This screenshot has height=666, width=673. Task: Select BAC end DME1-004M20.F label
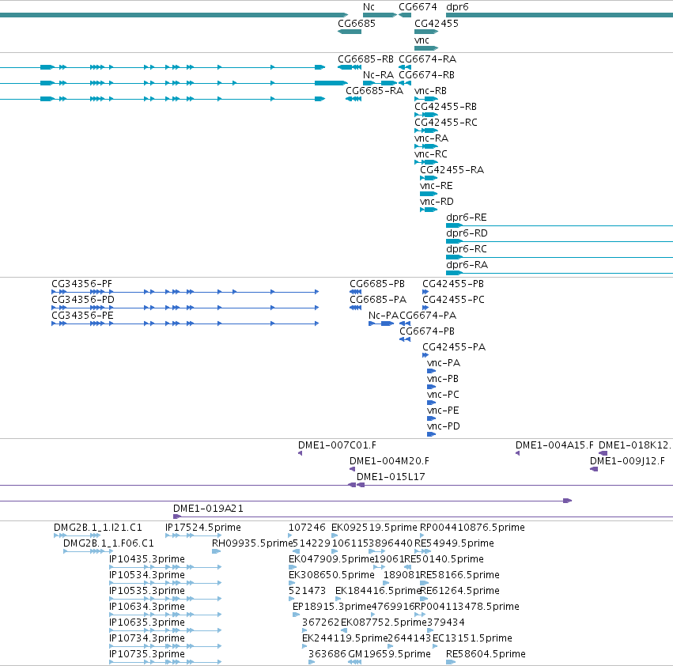click(x=389, y=461)
